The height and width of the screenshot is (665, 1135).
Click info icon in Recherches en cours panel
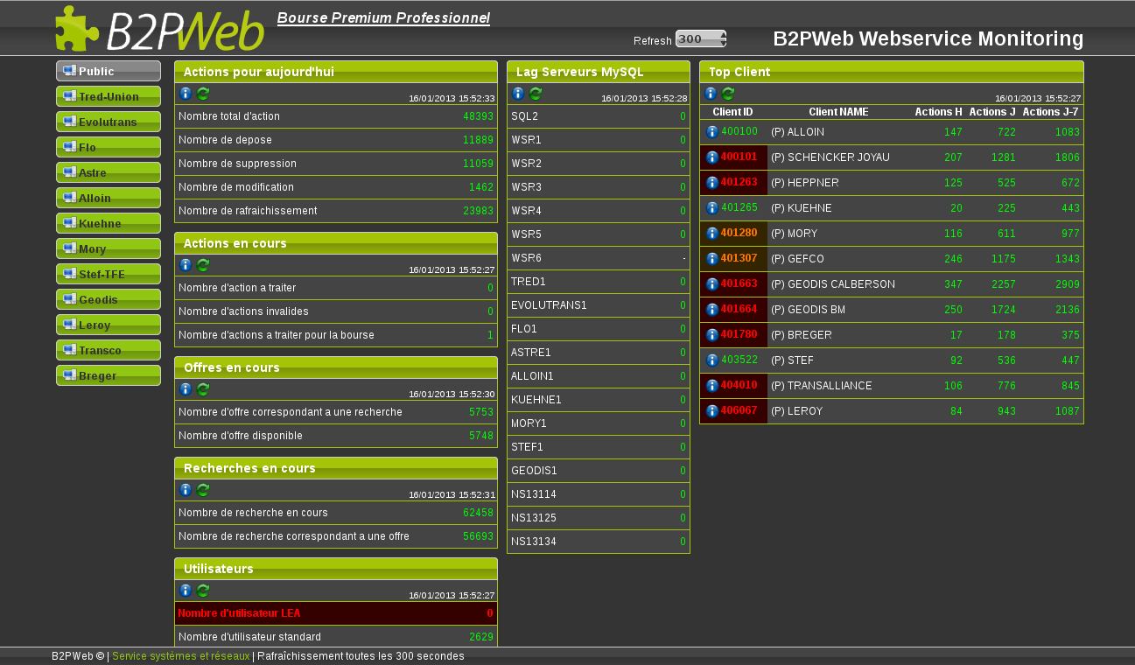coord(186,490)
